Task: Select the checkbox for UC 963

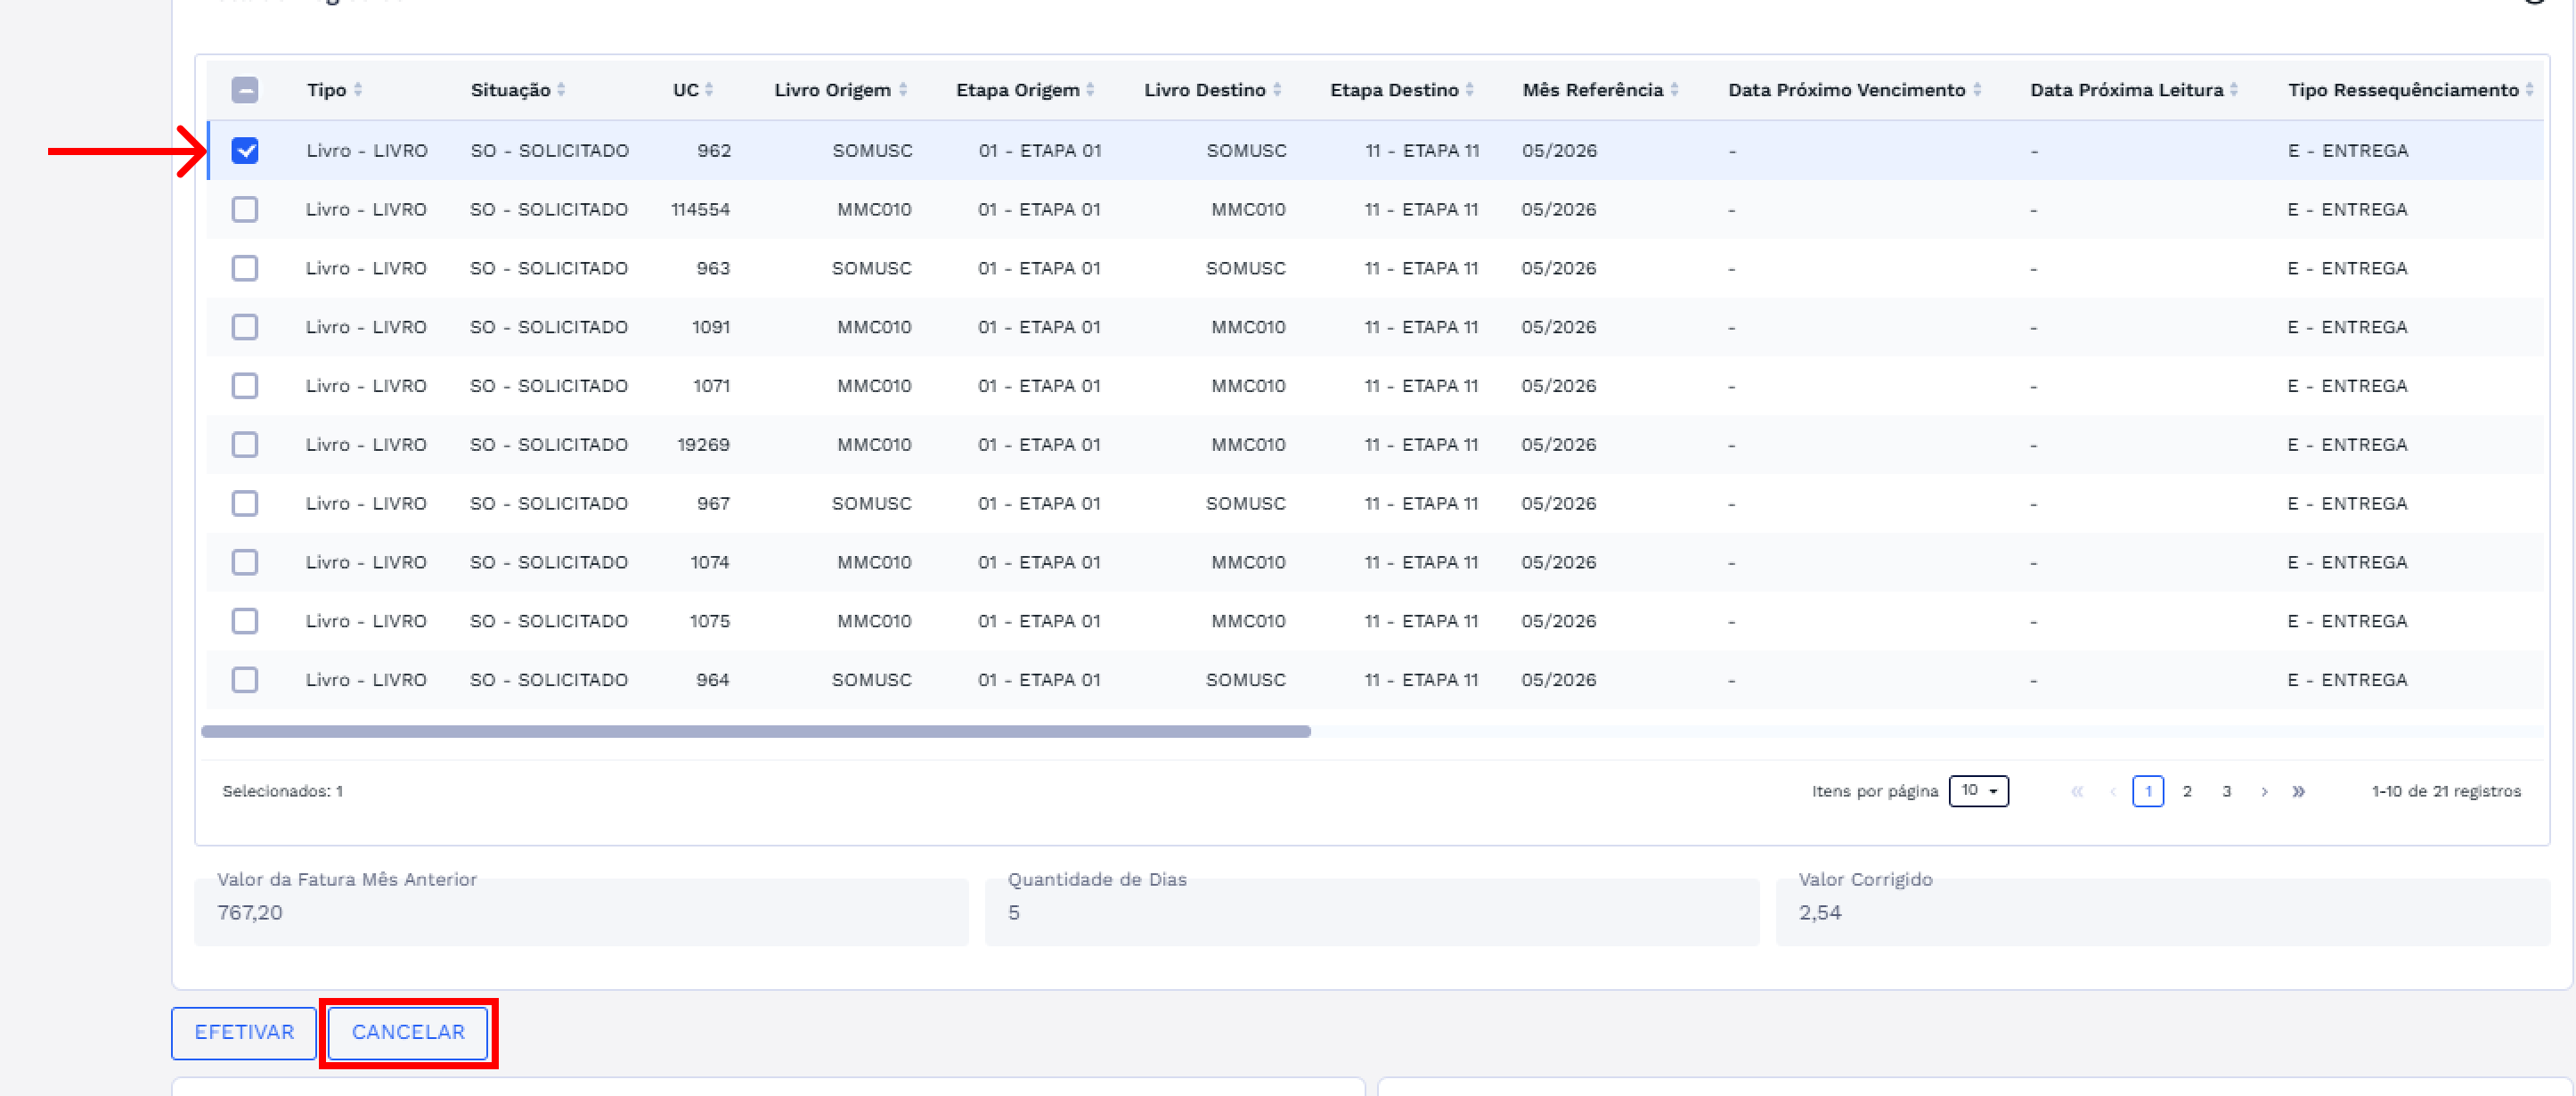Action: click(x=245, y=268)
